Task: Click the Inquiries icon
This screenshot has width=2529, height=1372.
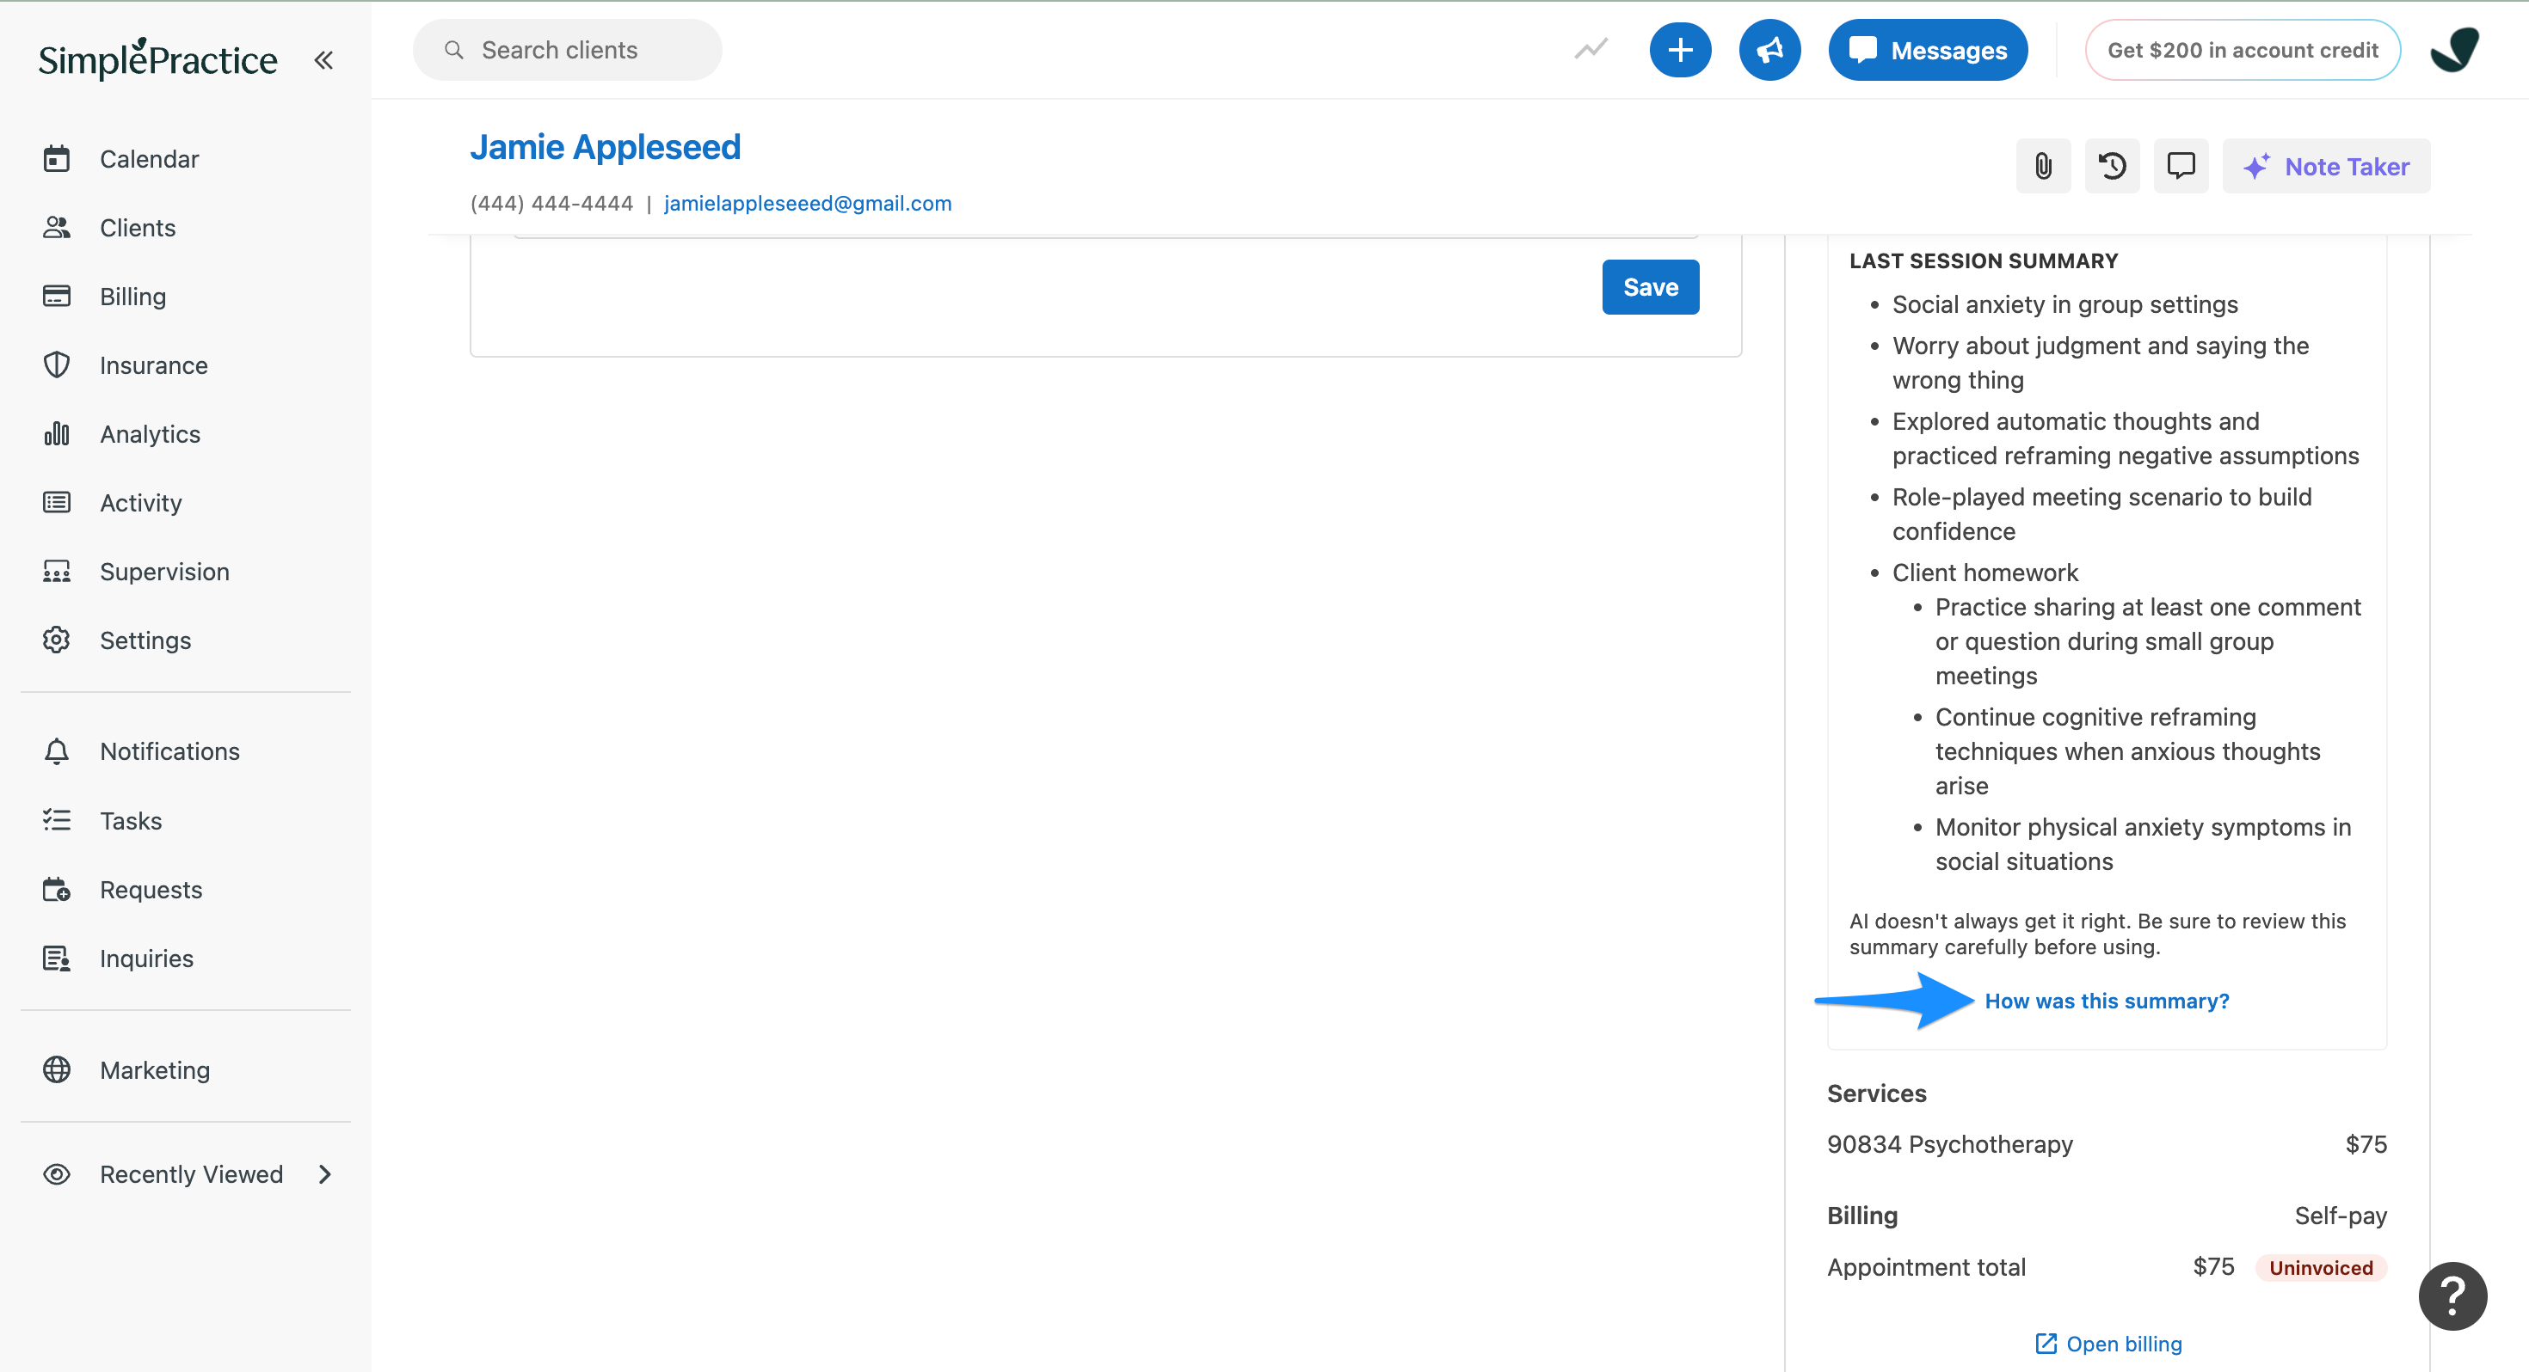Action: [57, 958]
